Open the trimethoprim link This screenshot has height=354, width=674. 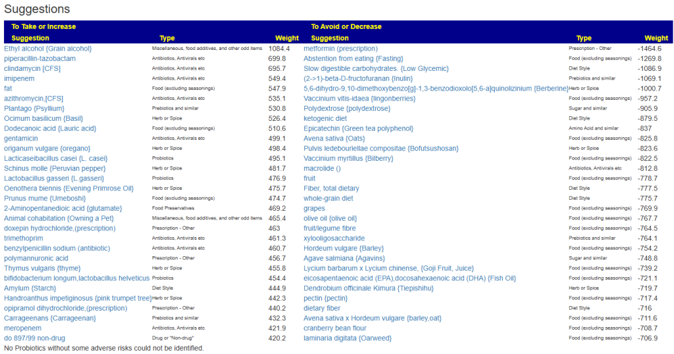(x=23, y=238)
